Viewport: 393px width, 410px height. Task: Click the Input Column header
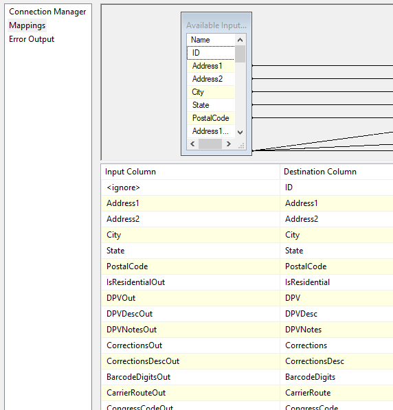[190, 172]
